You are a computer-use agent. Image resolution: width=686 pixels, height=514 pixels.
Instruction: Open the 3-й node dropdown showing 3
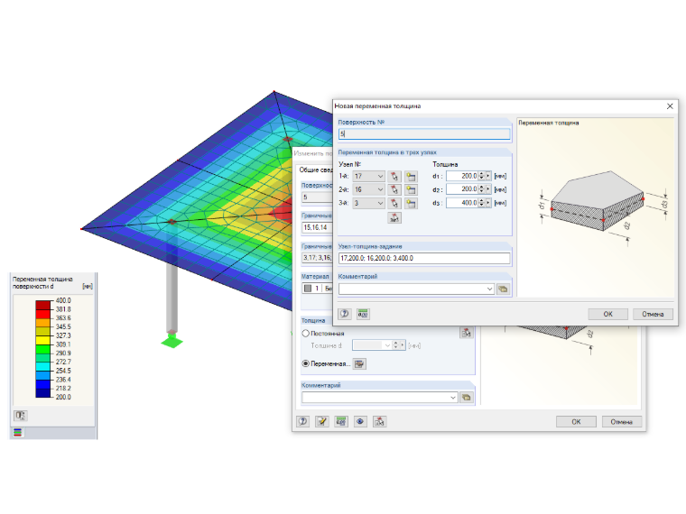pos(380,203)
